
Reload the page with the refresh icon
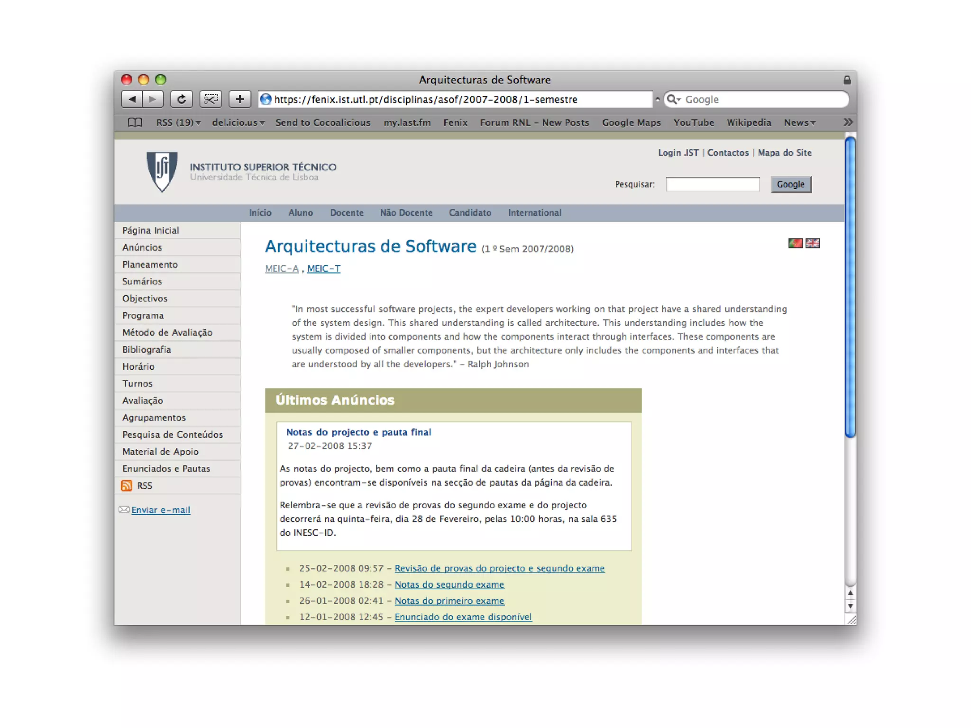pyautogui.click(x=182, y=99)
